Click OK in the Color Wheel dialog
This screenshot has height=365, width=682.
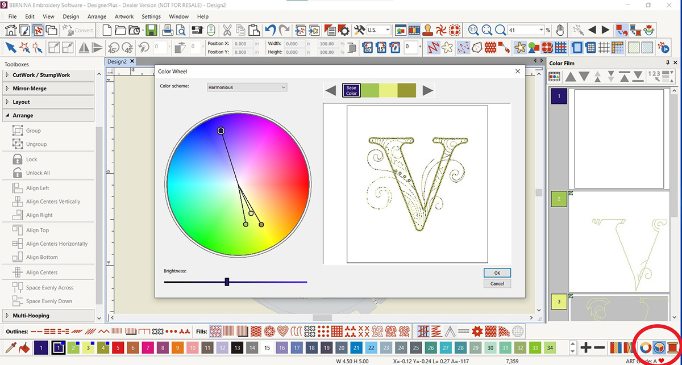tap(497, 273)
